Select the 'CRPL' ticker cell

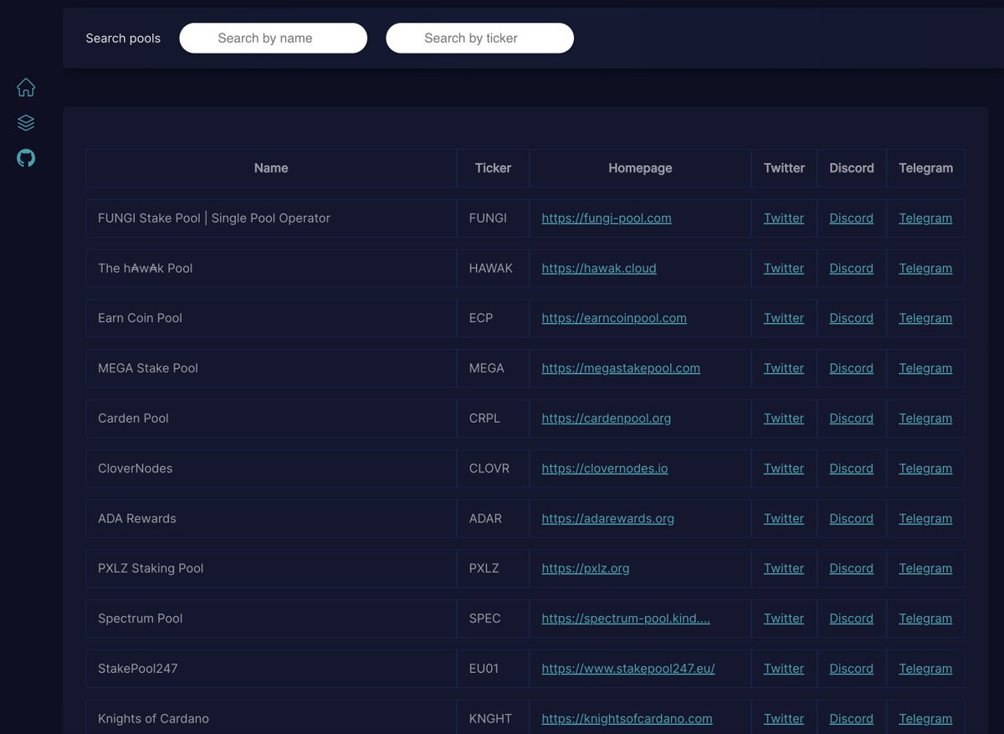[493, 418]
